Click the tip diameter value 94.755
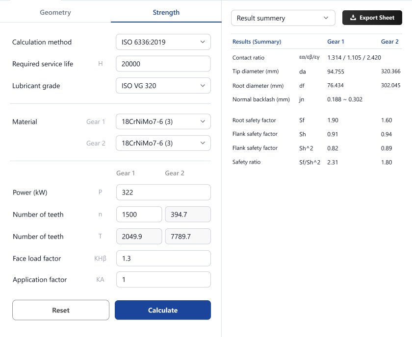Viewport: 412px width, 337px height. [335, 72]
